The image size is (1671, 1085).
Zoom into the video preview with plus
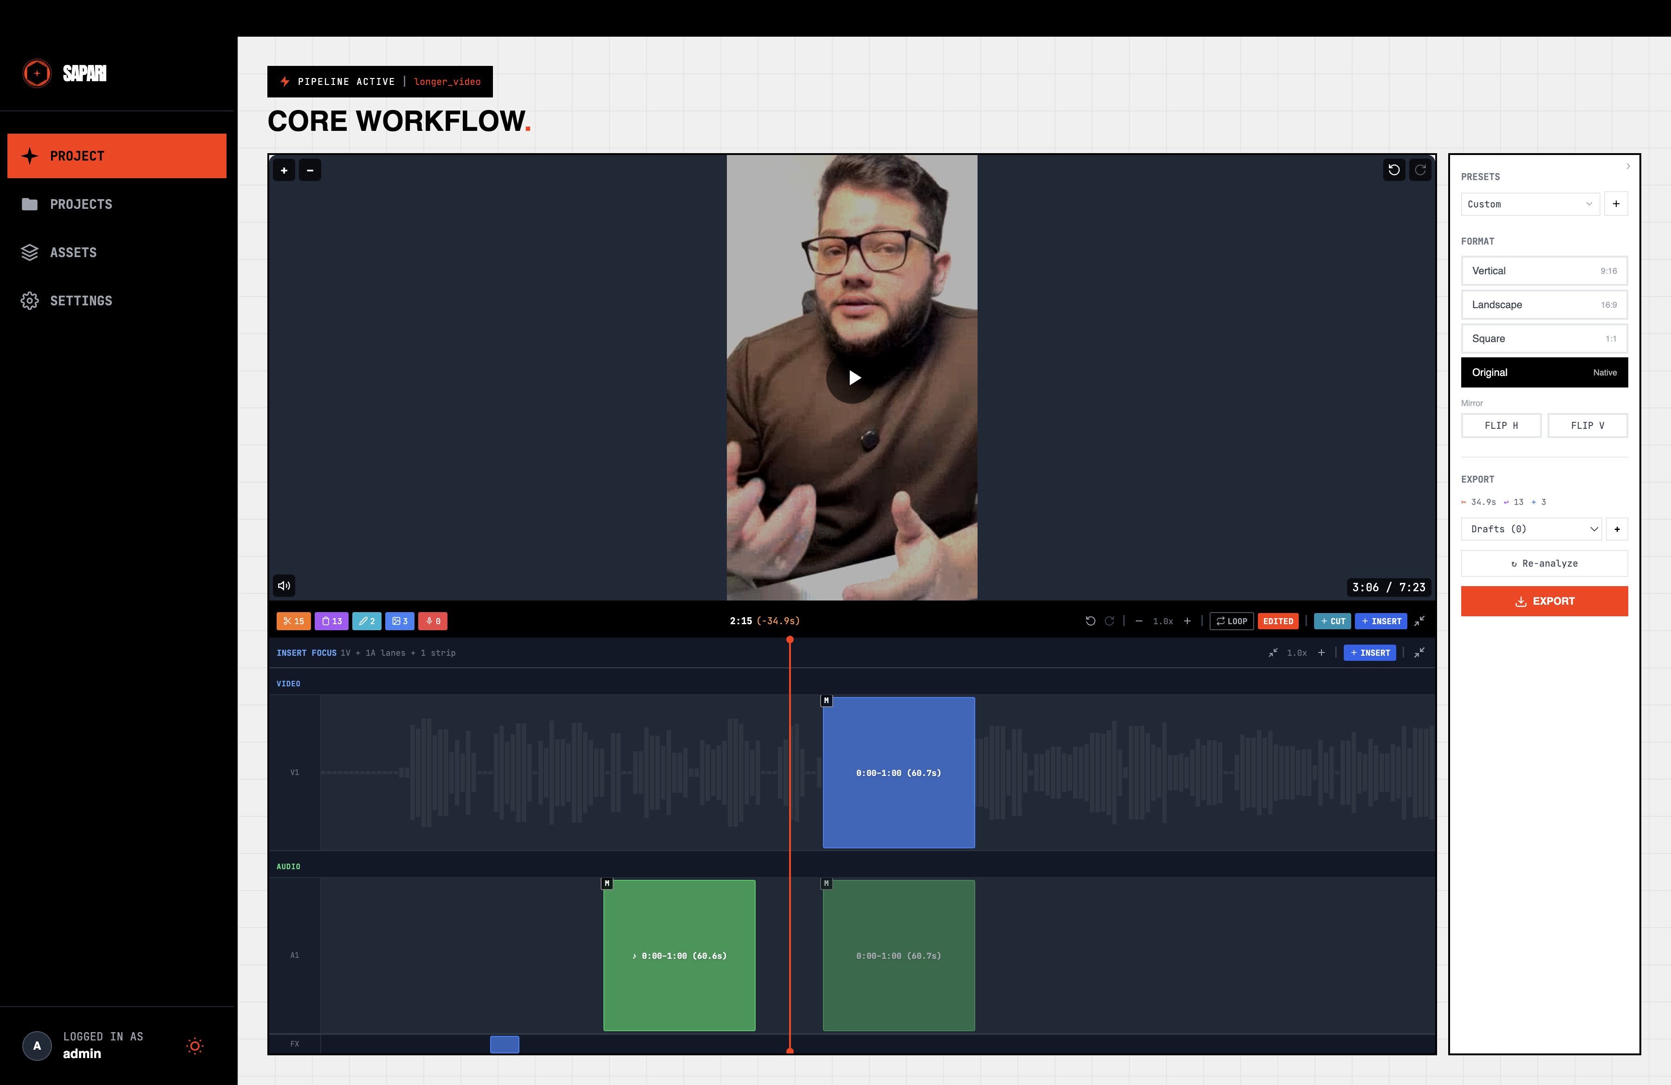(285, 170)
